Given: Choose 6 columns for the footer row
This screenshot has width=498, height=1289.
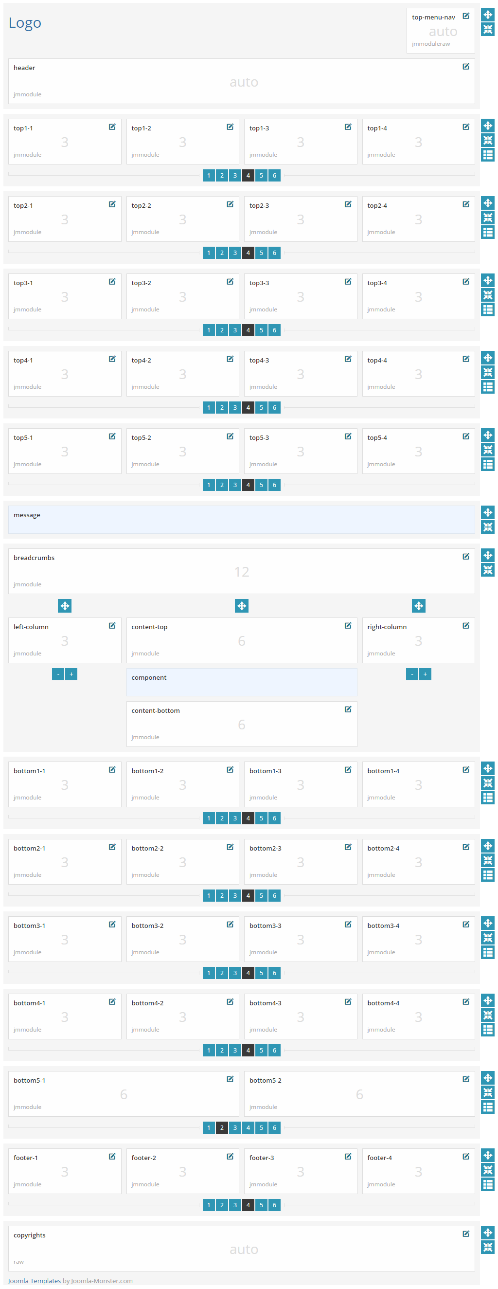Looking at the screenshot, I should [274, 1205].
